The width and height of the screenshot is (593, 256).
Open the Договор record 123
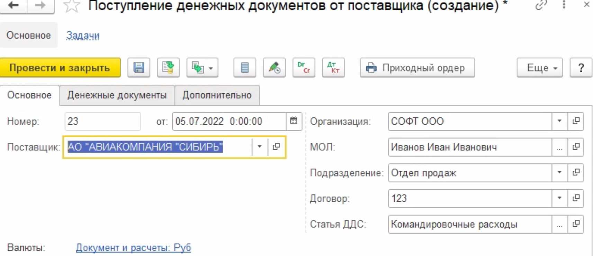click(576, 198)
